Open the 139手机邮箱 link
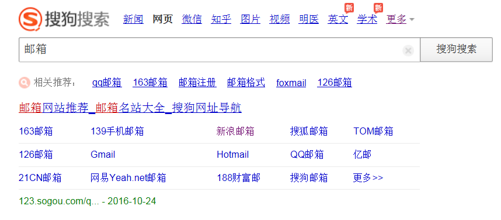501x220 pixels. (117, 131)
